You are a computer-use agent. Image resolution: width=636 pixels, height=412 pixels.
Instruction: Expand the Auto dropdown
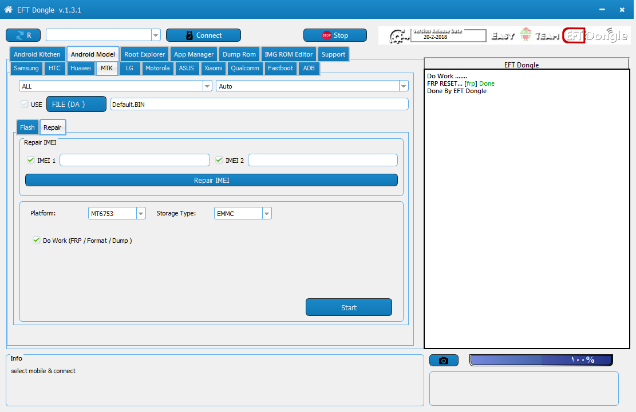403,86
